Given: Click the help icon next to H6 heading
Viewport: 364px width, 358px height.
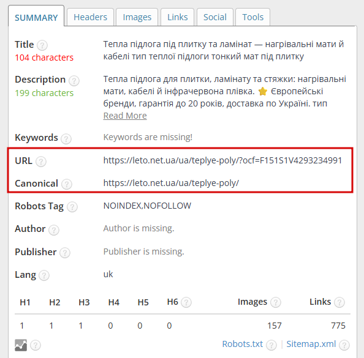Looking at the screenshot, I should pos(186,302).
